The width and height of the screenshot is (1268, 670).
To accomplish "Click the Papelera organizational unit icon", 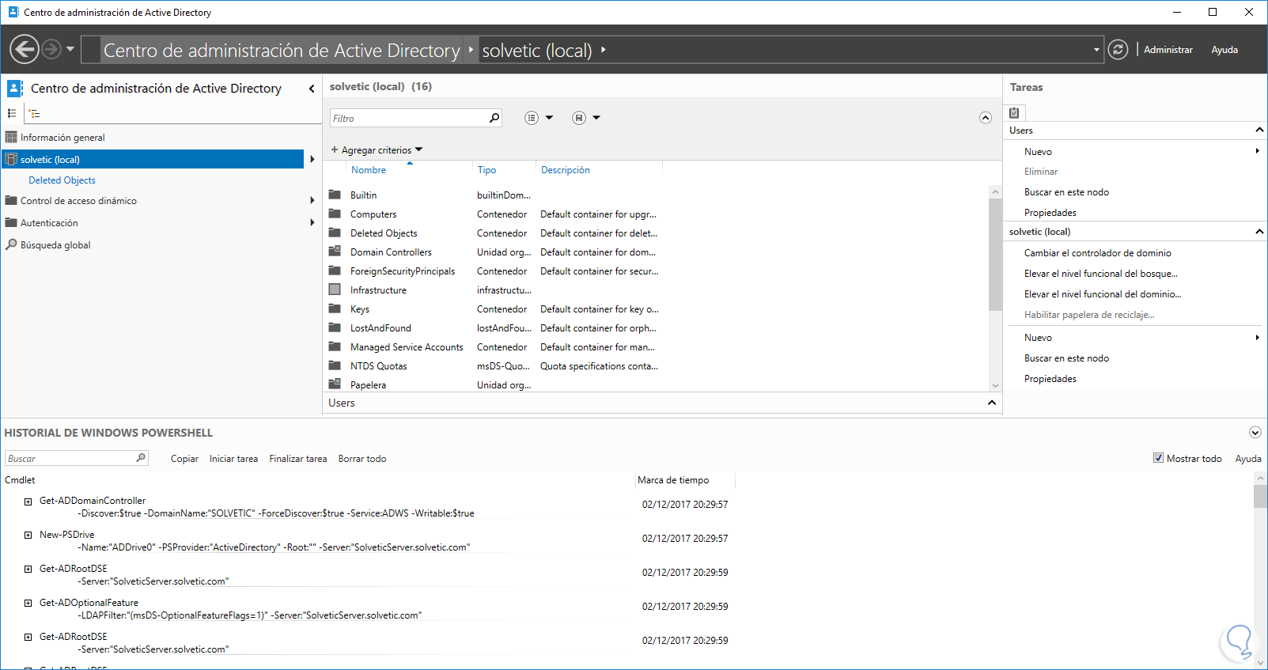I will point(335,384).
